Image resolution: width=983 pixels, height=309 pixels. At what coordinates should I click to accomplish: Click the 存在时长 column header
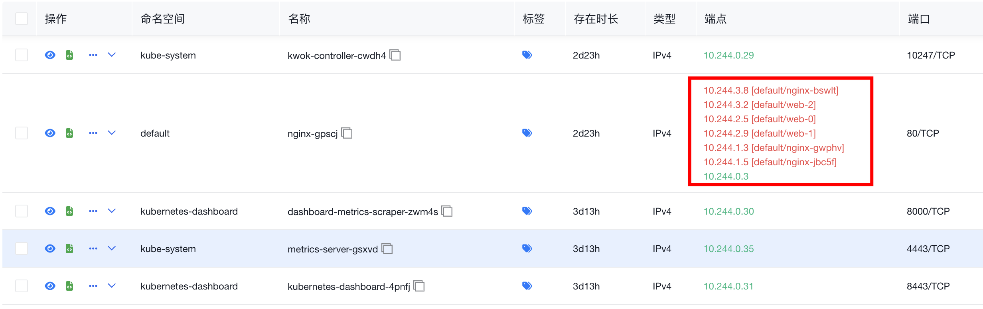[596, 19]
